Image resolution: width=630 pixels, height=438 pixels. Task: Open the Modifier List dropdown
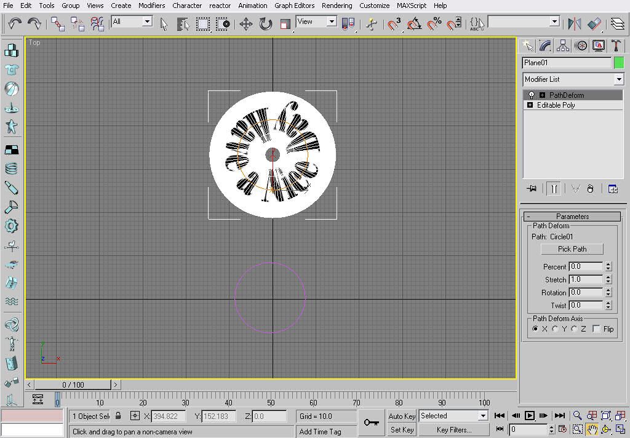573,79
